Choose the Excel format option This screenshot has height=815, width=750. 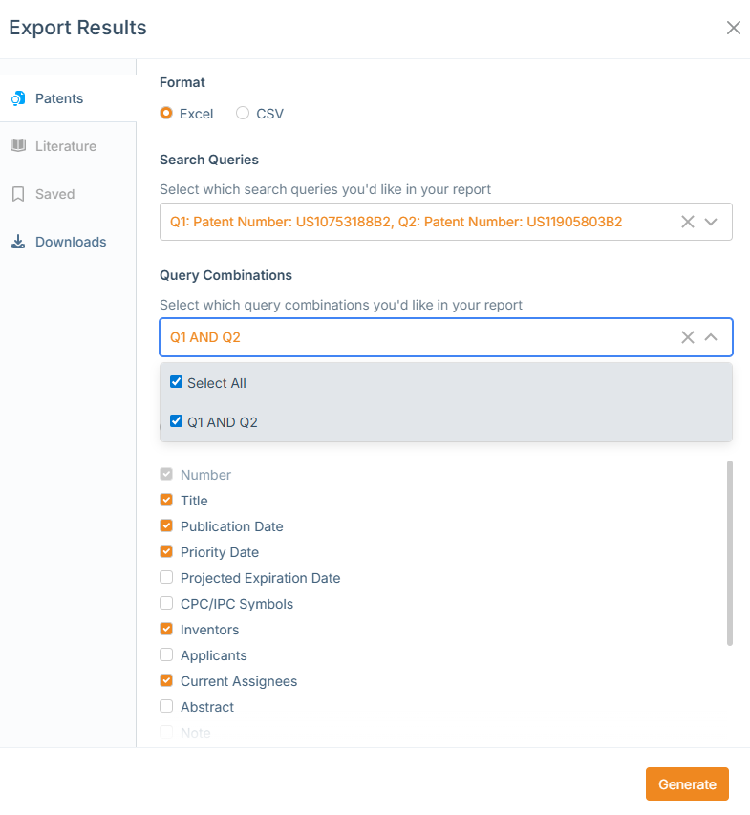[x=166, y=113]
